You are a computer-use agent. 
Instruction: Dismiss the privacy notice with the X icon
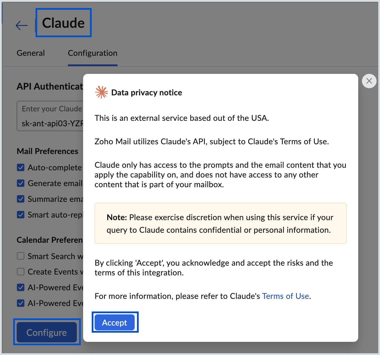pos(369,81)
